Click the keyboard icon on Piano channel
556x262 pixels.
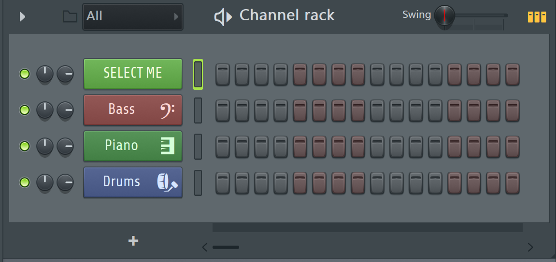168,146
